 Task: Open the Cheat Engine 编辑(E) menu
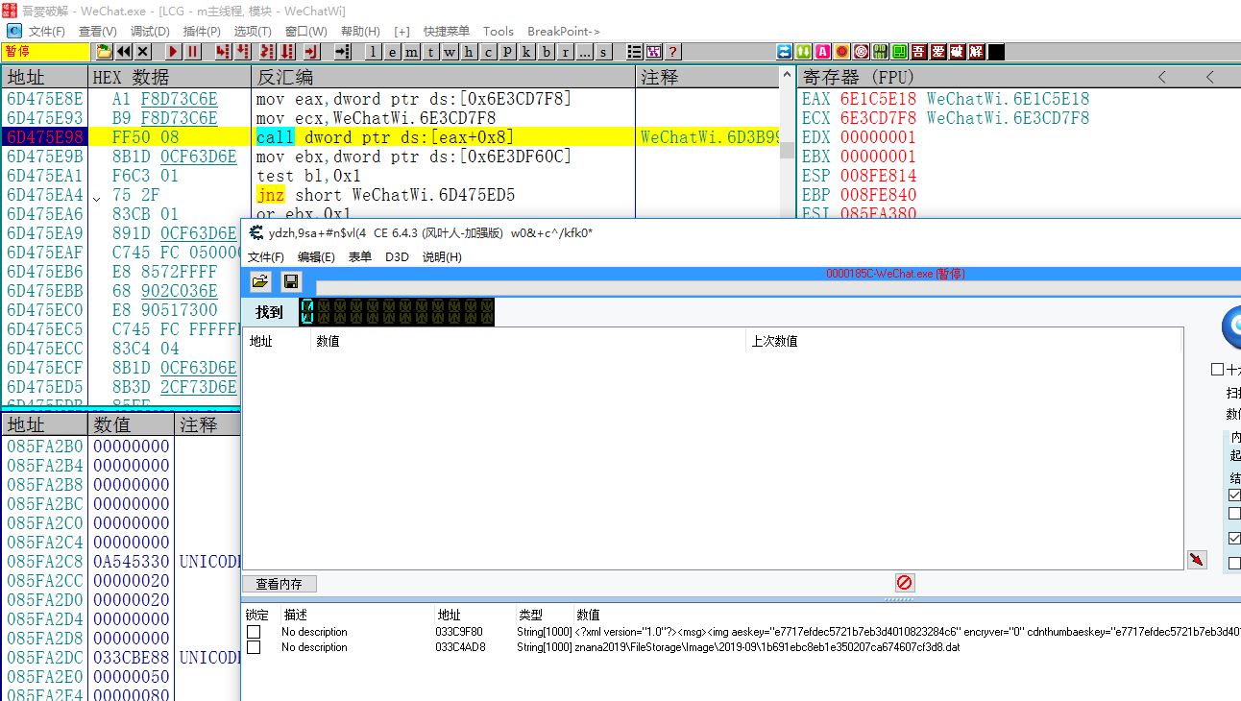point(316,256)
